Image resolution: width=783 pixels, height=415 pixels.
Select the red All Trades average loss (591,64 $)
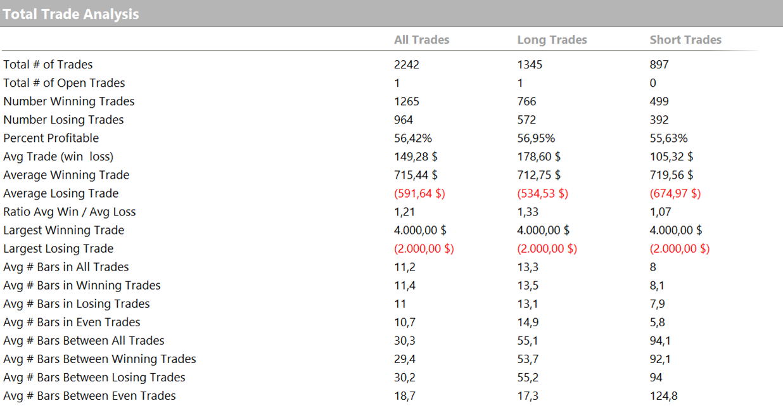point(419,193)
